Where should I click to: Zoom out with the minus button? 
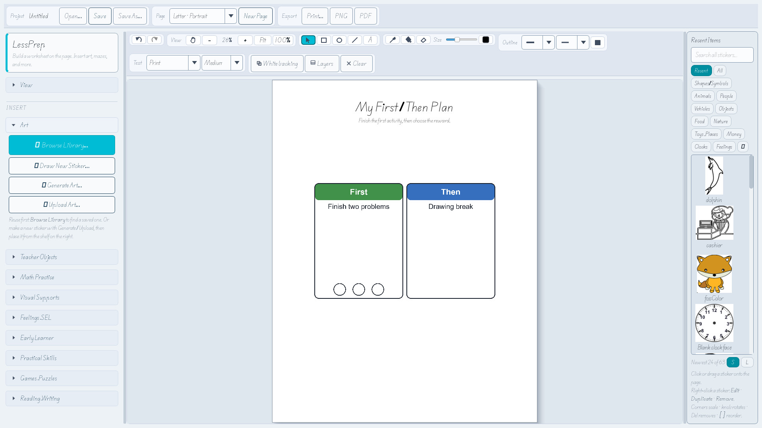pyautogui.click(x=210, y=40)
